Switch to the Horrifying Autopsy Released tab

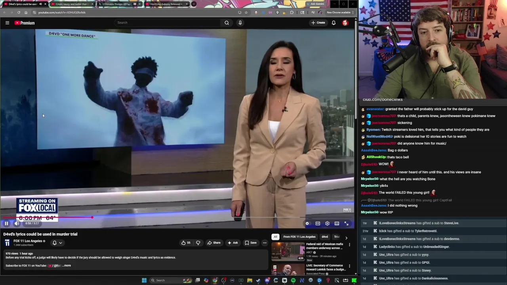point(167,4)
